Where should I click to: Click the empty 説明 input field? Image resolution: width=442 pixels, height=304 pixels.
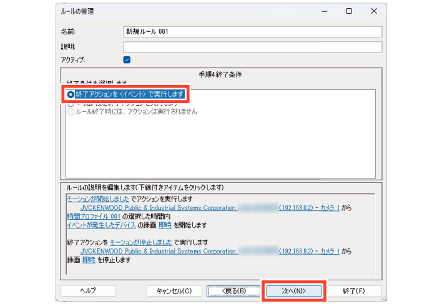[x=252, y=47]
